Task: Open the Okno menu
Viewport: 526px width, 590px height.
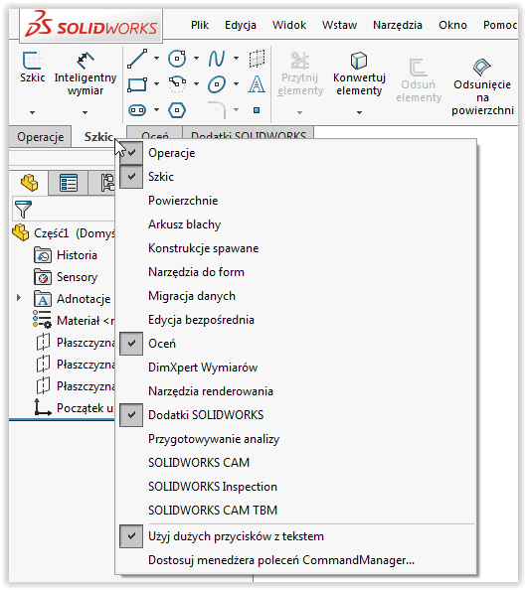Action: click(x=452, y=25)
